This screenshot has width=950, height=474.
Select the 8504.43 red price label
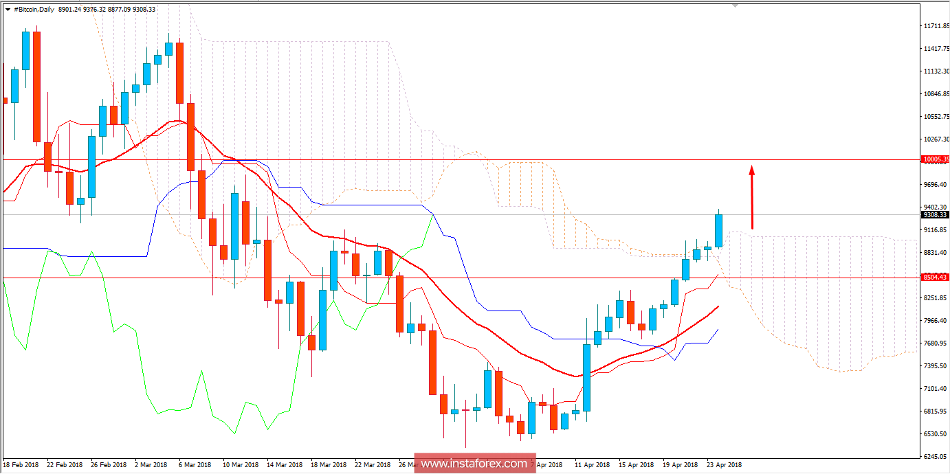pos(936,278)
